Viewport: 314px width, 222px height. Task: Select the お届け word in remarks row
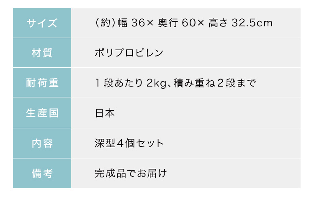click(152, 173)
